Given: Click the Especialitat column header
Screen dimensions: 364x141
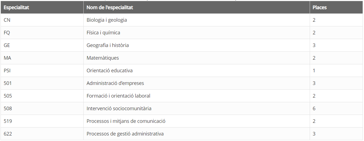Looking at the screenshot, I should tap(42, 7).
